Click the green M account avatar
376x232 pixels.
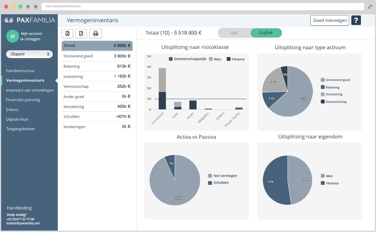[13, 36]
